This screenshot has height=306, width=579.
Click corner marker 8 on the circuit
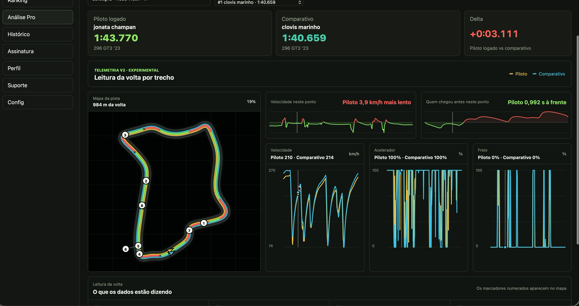(142, 205)
